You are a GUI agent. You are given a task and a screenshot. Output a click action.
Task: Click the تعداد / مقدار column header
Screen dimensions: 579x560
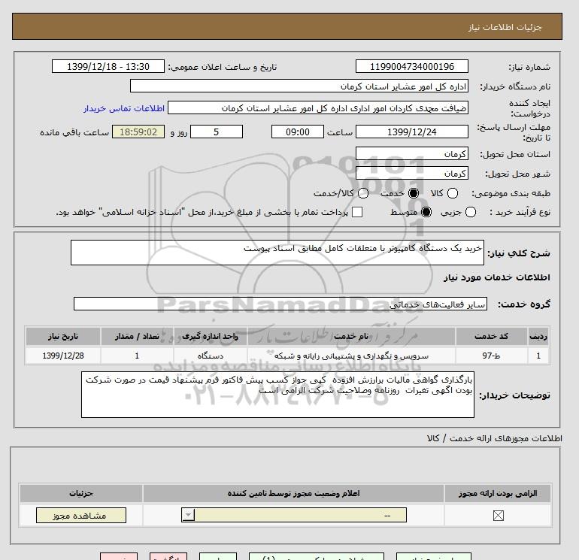point(137,336)
